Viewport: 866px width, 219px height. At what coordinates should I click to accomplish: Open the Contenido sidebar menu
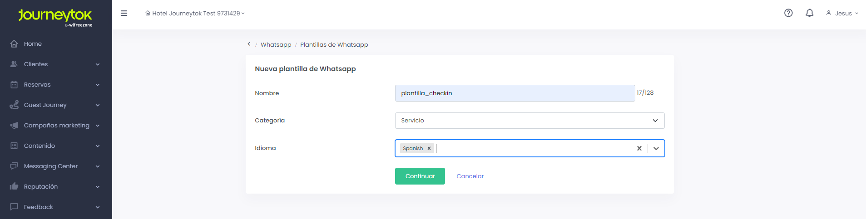click(x=56, y=146)
